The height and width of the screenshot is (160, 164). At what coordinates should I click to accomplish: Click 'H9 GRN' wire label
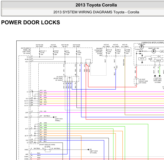tap(43, 123)
